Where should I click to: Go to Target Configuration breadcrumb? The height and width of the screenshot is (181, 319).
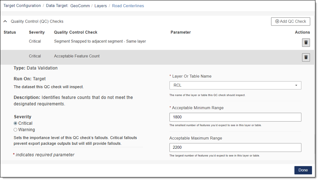22,6
